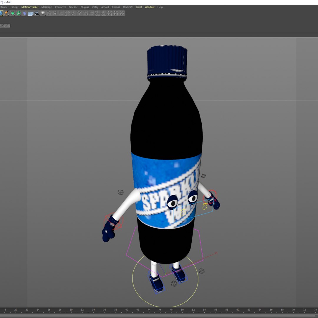Click the green Array generator icon
The width and height of the screenshot is (318, 318).
coord(19,13)
